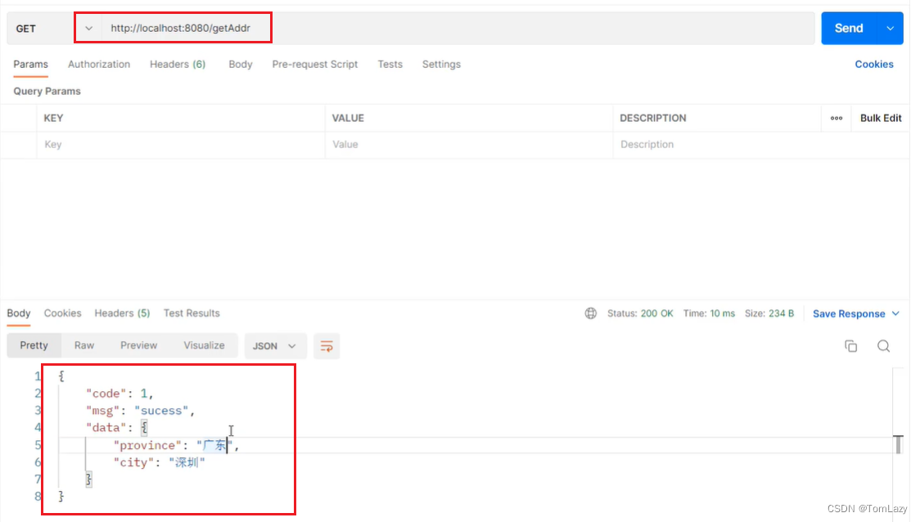Expand the Send button options chevron
920x522 pixels.
pyautogui.click(x=890, y=27)
